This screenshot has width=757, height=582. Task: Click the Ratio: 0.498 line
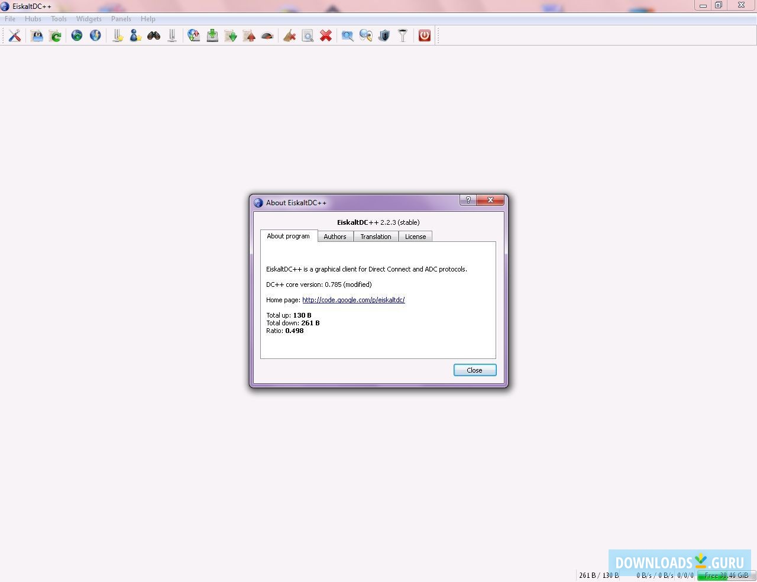click(x=285, y=331)
